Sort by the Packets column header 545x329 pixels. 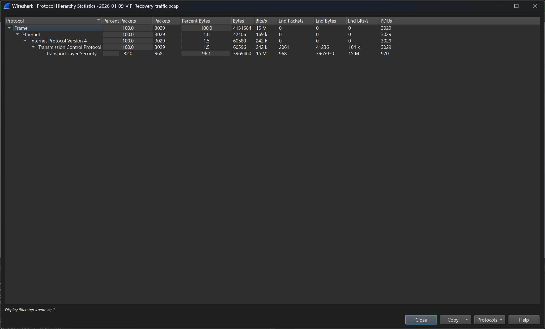(x=167, y=21)
